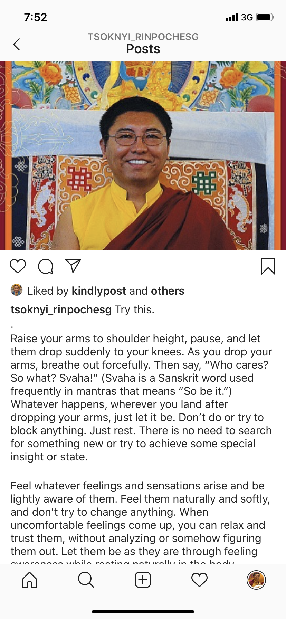The width and height of the screenshot is (286, 619).
Task: Tap the cellular signal bars icon
Action: pyautogui.click(x=232, y=17)
